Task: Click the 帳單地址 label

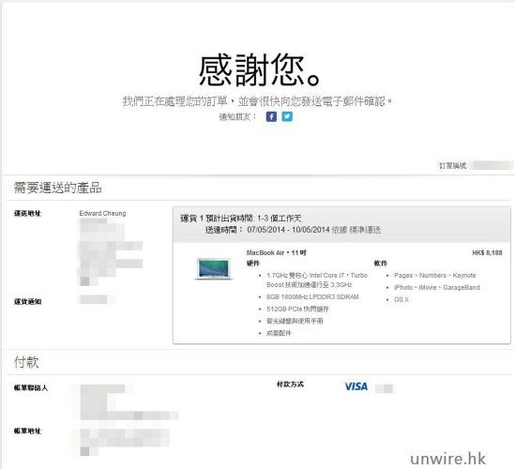Action: click(x=27, y=431)
